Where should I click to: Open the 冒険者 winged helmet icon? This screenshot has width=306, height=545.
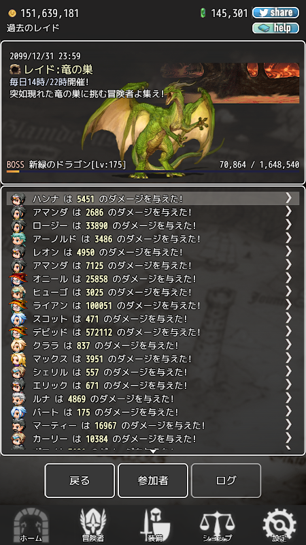[x=92, y=524]
